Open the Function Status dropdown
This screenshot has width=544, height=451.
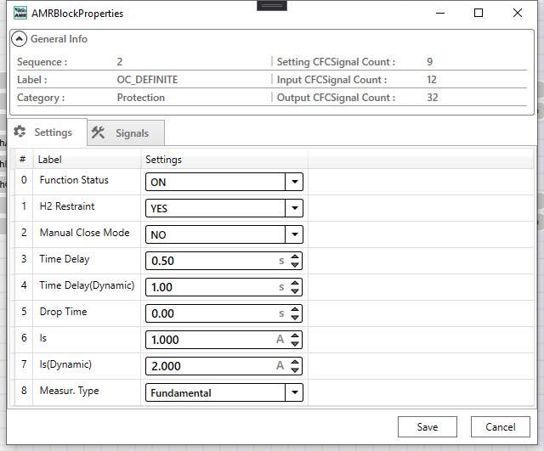click(x=294, y=182)
